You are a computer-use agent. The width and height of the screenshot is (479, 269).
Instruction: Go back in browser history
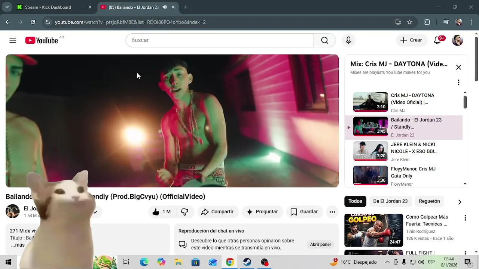click(x=8, y=22)
